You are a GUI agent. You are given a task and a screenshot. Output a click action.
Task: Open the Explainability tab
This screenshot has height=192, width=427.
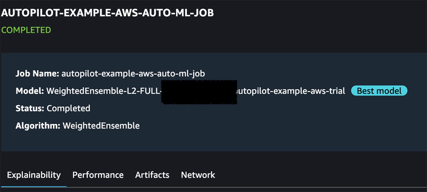(x=34, y=175)
